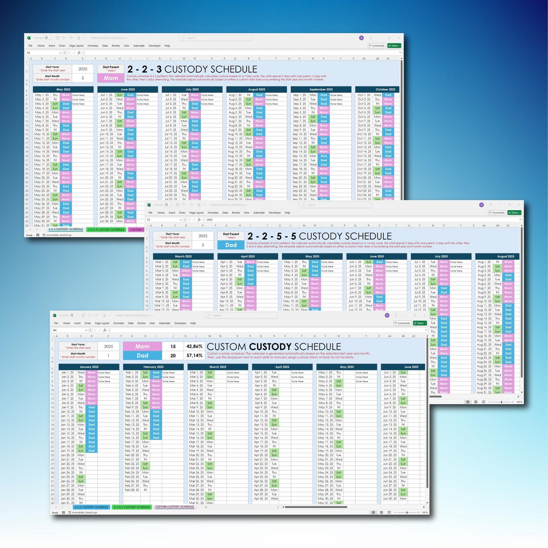Click Insert Function fx icon in 2-2-3 window
Viewport: 548px width, 548px height.
pyautogui.click(x=79, y=53)
